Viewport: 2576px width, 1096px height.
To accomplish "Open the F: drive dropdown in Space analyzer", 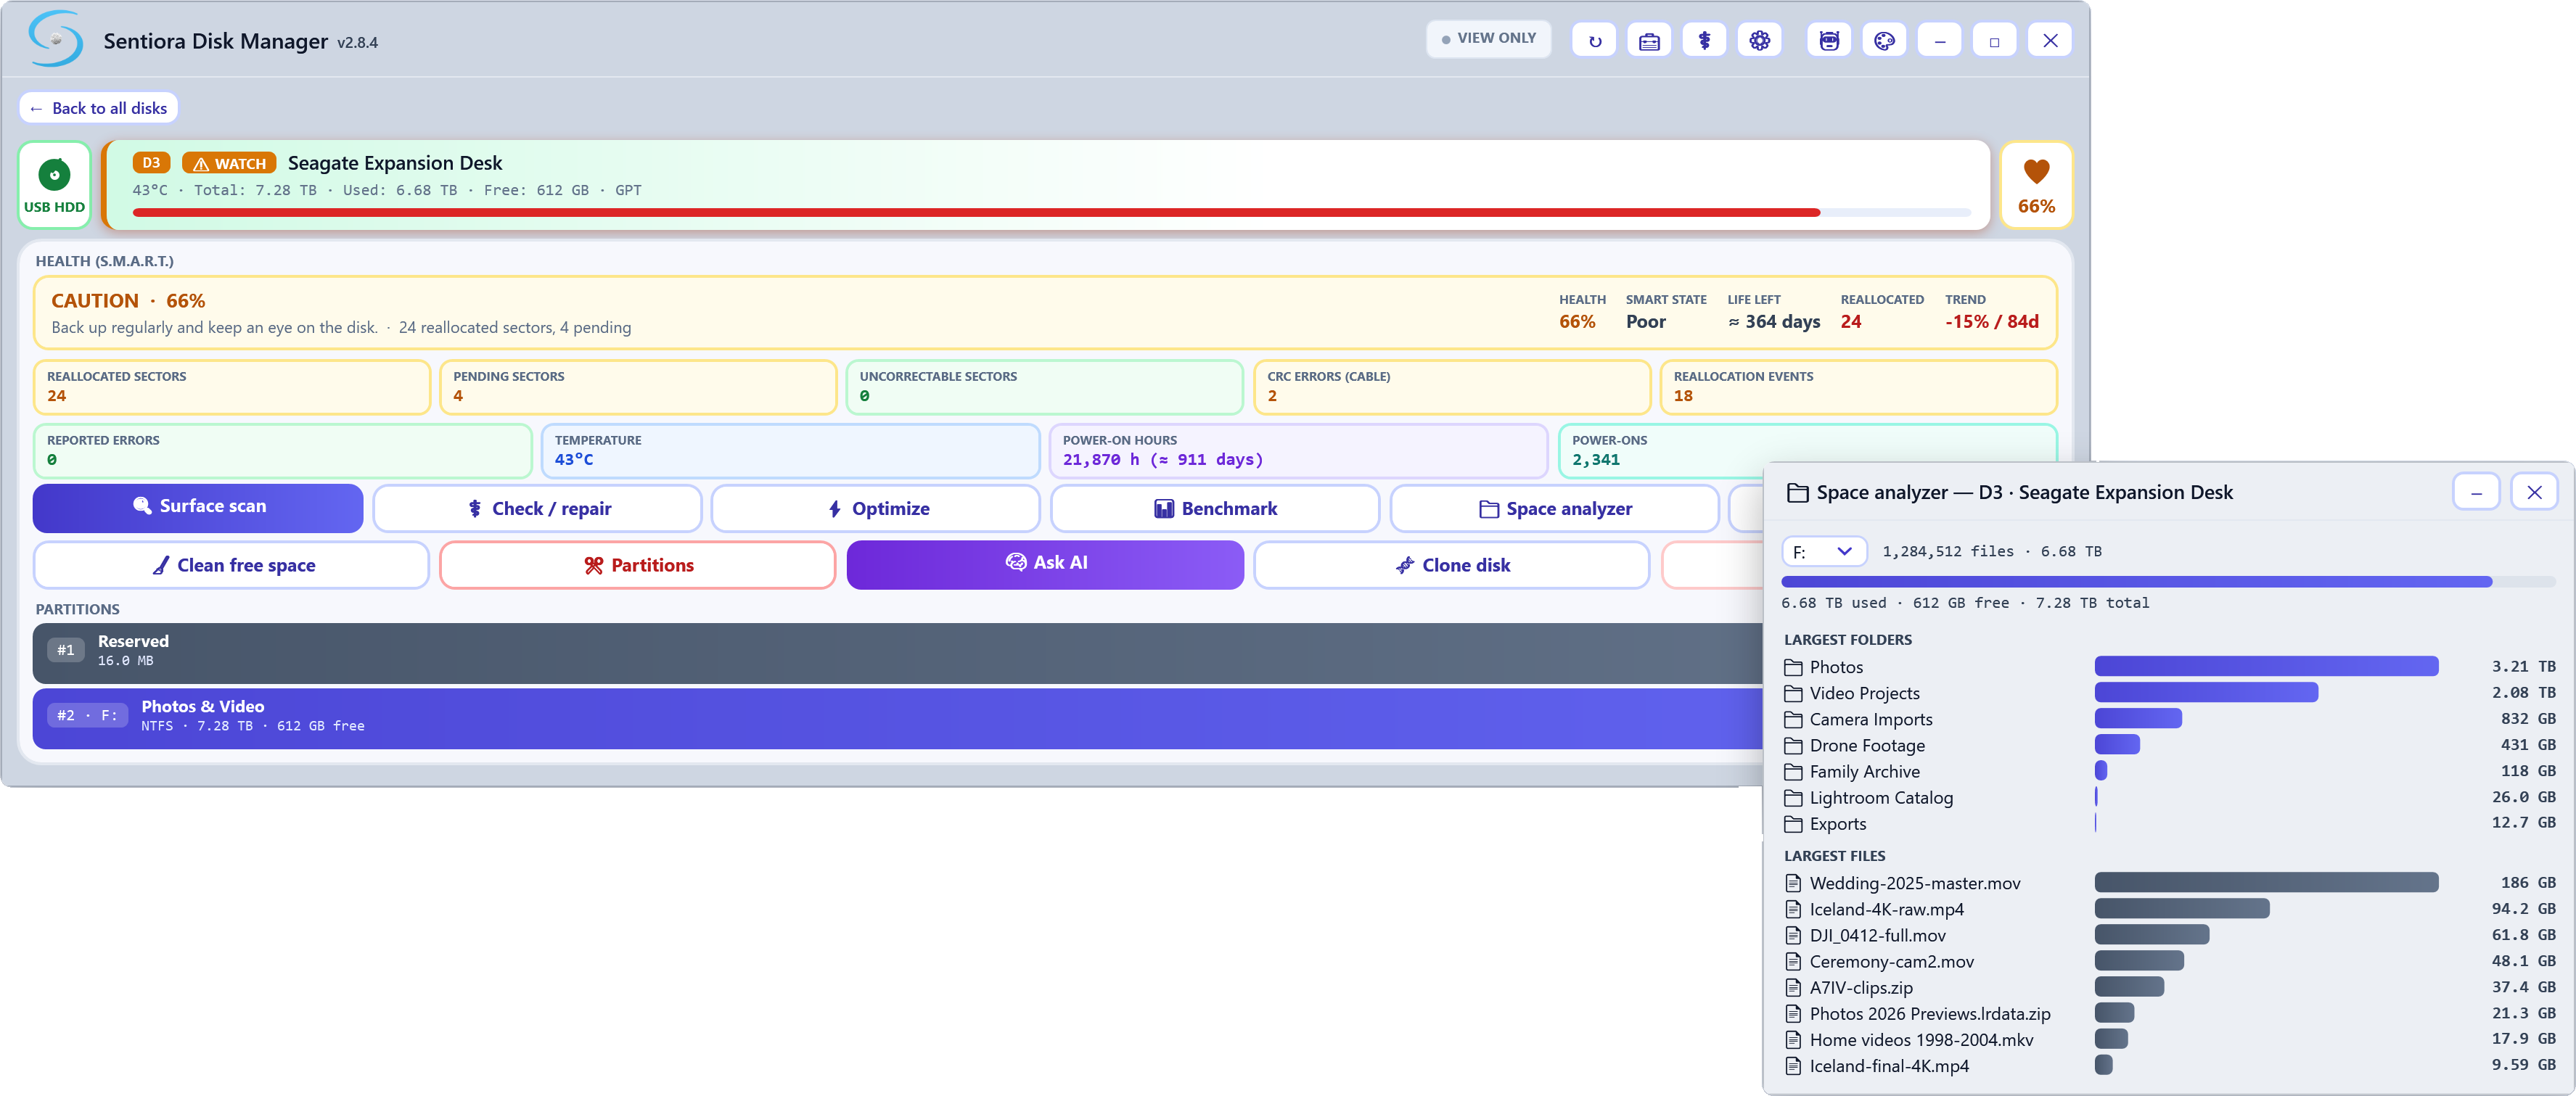I will click(x=1824, y=552).
